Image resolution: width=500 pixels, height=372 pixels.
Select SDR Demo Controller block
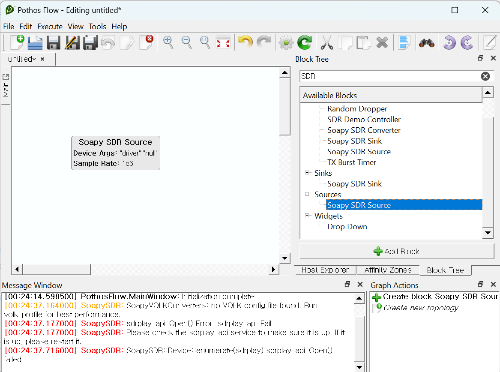click(x=364, y=119)
